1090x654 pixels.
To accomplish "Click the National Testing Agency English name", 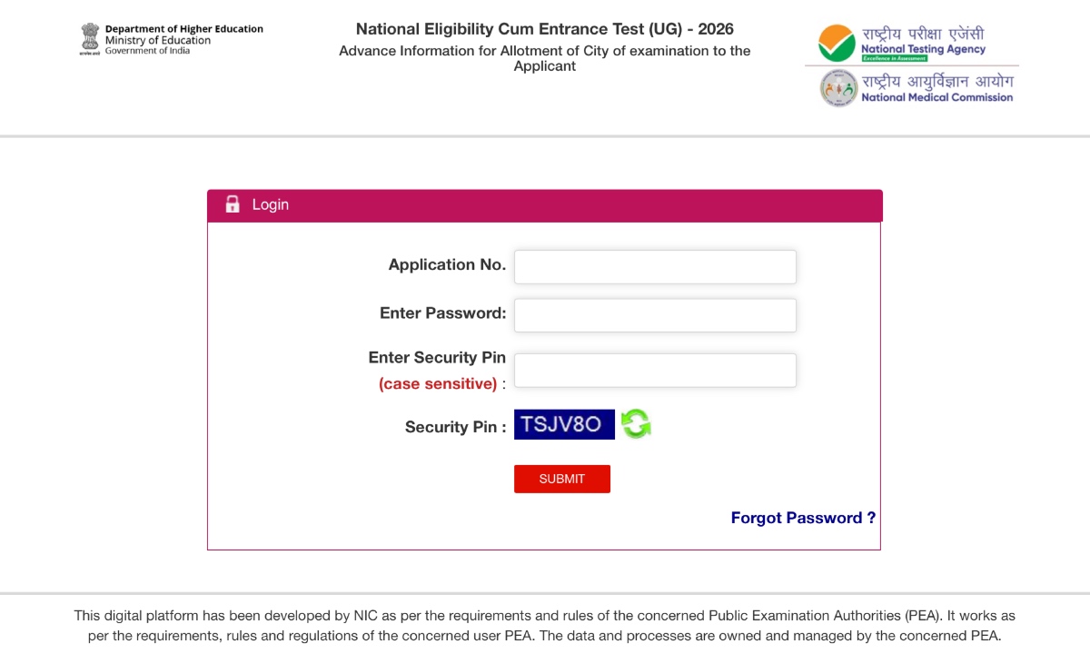I will (x=923, y=50).
